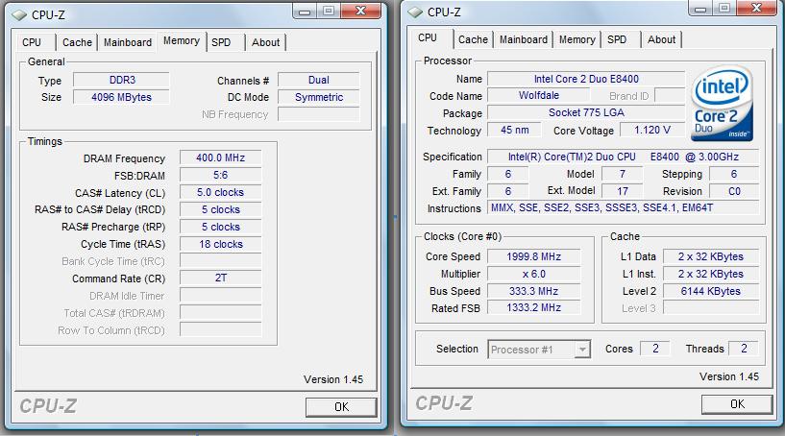Image resolution: width=785 pixels, height=436 pixels.
Task: Click the Intel Core 2 Duo E8400 name field
Action: [586, 79]
